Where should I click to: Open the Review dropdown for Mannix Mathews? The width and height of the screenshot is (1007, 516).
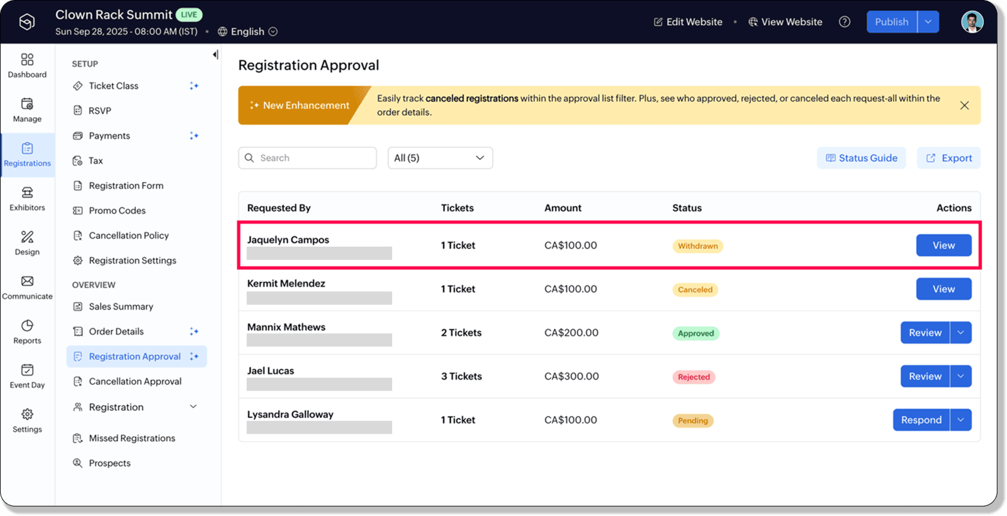[960, 333]
